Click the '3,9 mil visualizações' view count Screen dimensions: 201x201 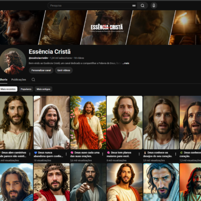pyautogui.click(x=154, y=160)
